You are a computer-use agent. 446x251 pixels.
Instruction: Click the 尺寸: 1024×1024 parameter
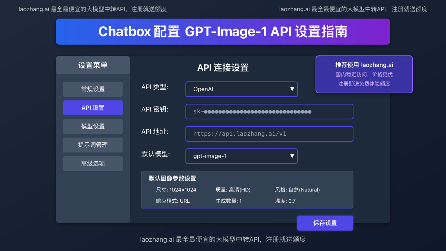tap(176, 190)
